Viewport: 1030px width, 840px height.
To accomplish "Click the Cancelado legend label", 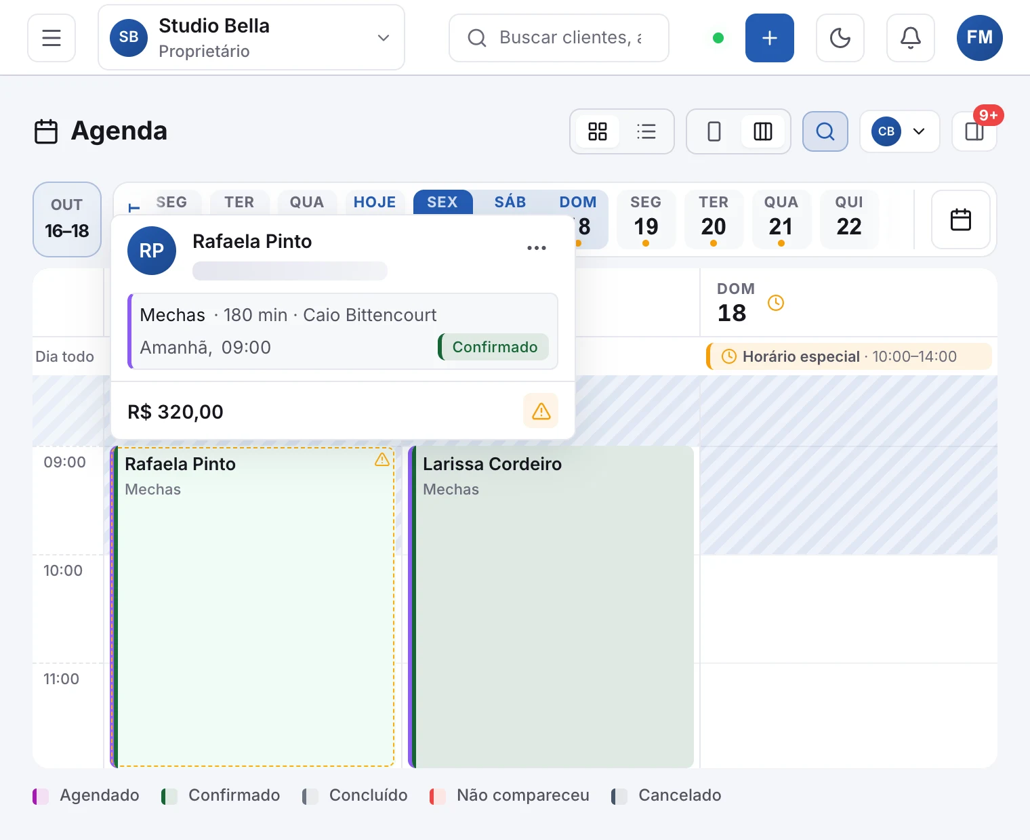I will tap(680, 795).
